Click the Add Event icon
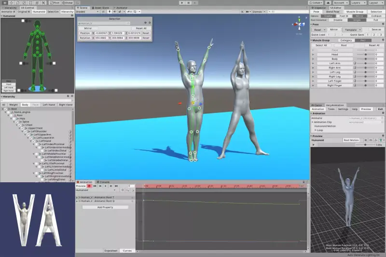The image size is (386, 257). click(133, 190)
